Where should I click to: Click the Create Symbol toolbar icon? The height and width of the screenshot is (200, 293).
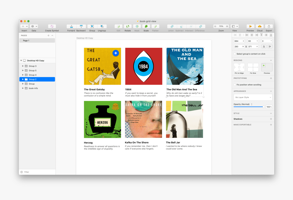pyautogui.click(x=52, y=26)
